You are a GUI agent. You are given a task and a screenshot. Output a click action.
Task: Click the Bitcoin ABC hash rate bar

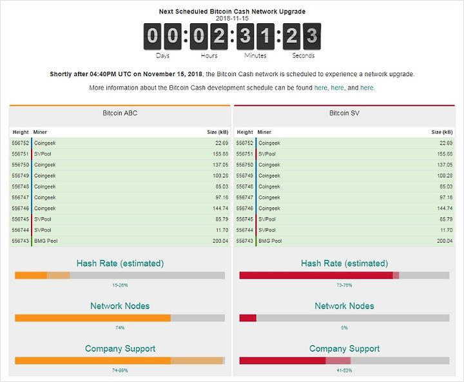120,276
